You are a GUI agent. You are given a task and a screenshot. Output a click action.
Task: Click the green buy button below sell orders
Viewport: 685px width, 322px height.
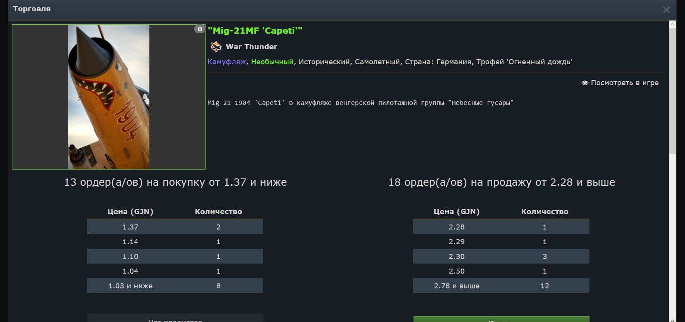501,319
